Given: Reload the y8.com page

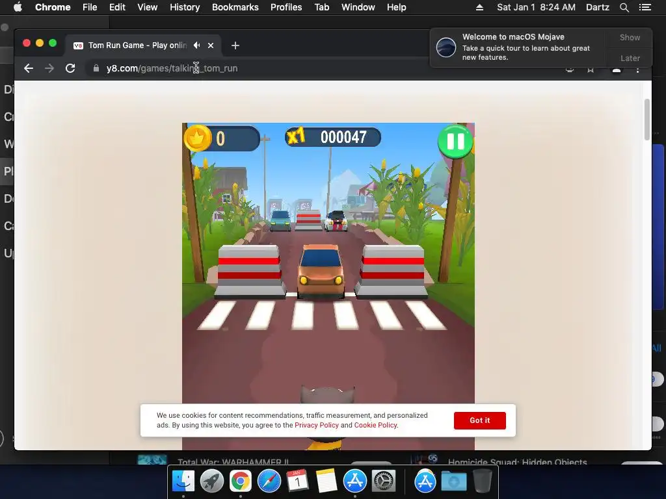Looking at the screenshot, I should [70, 68].
